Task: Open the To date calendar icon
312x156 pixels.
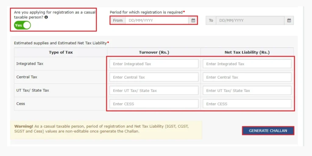Action: click(289, 20)
